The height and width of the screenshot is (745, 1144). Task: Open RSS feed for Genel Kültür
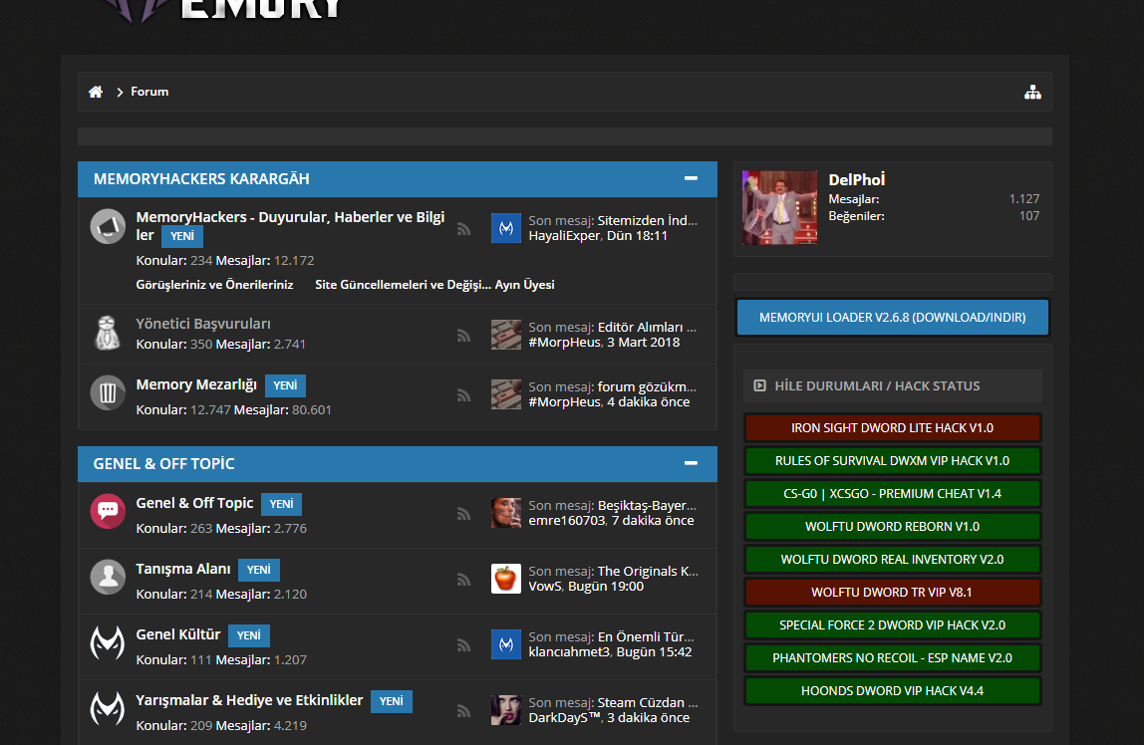(x=463, y=645)
